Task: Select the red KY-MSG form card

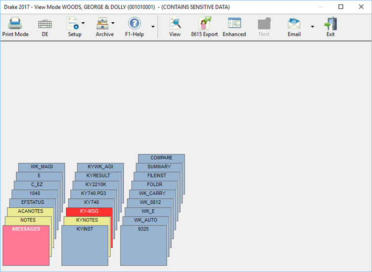Action: click(x=89, y=211)
